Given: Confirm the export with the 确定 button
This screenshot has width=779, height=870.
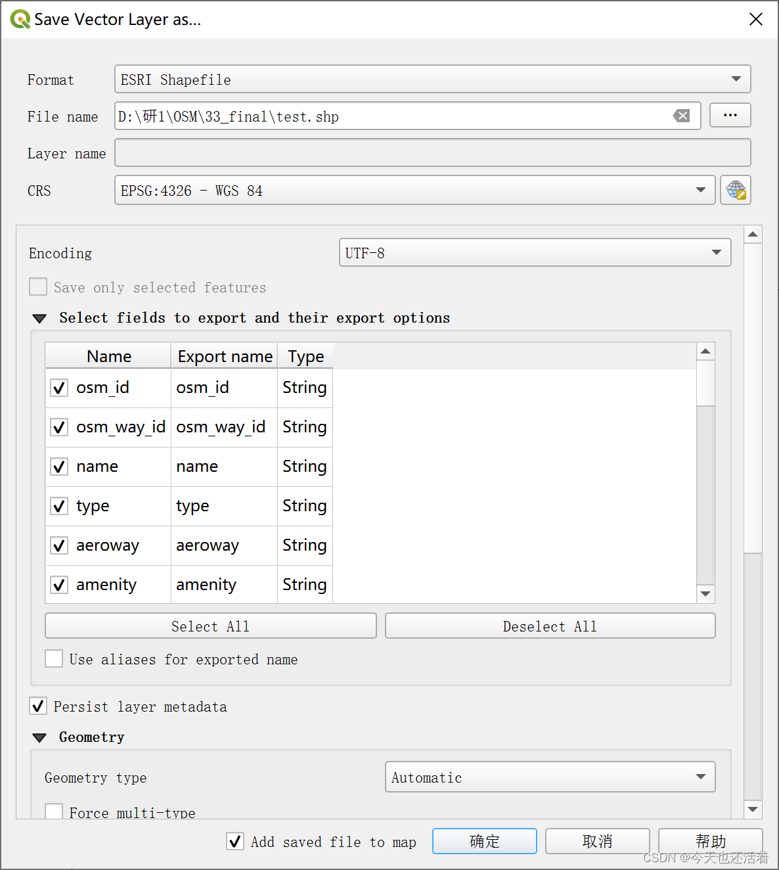Looking at the screenshot, I should (x=484, y=841).
